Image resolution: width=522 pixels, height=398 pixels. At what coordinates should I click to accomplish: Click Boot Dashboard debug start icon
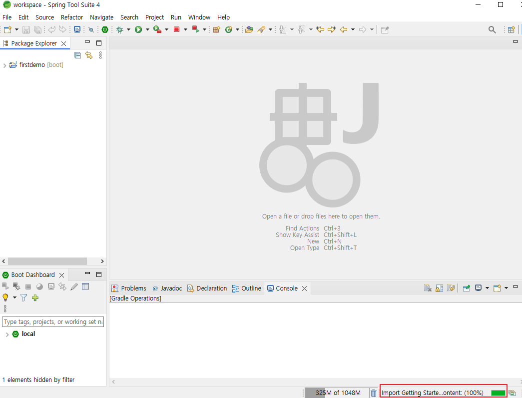[x=16, y=286]
